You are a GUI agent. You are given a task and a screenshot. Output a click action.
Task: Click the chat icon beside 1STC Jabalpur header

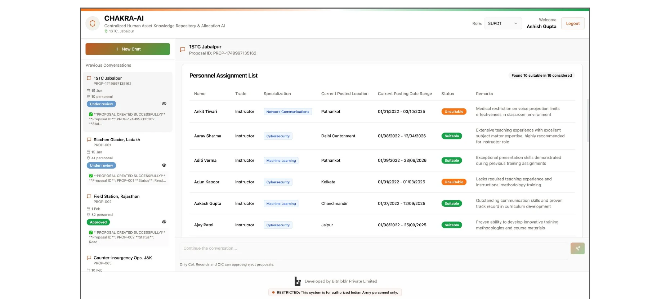pos(183,50)
